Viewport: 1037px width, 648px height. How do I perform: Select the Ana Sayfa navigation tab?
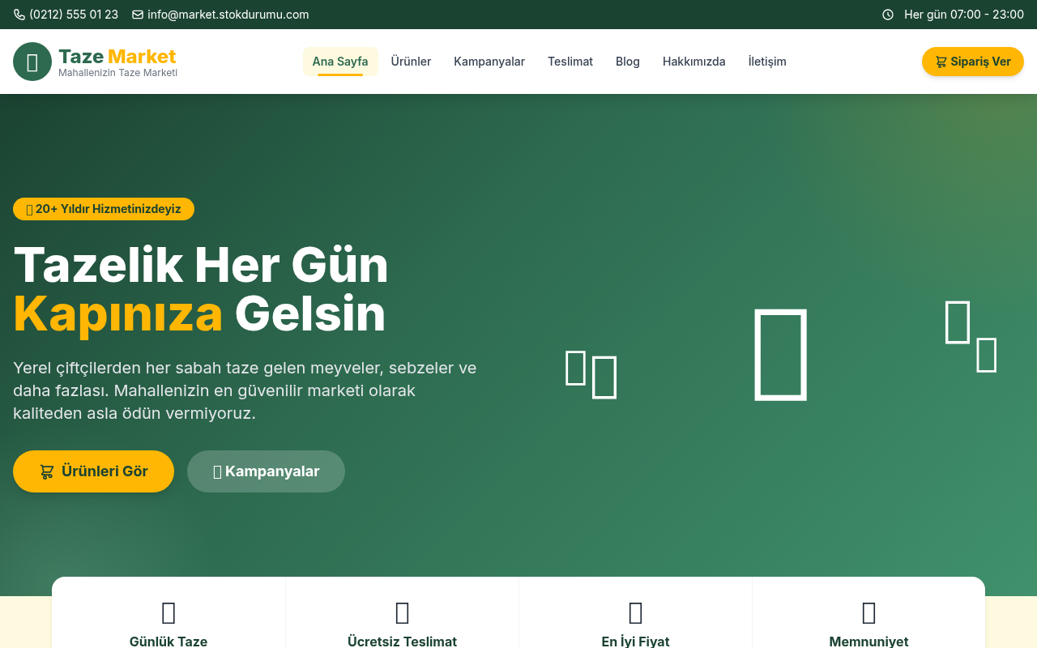[340, 61]
